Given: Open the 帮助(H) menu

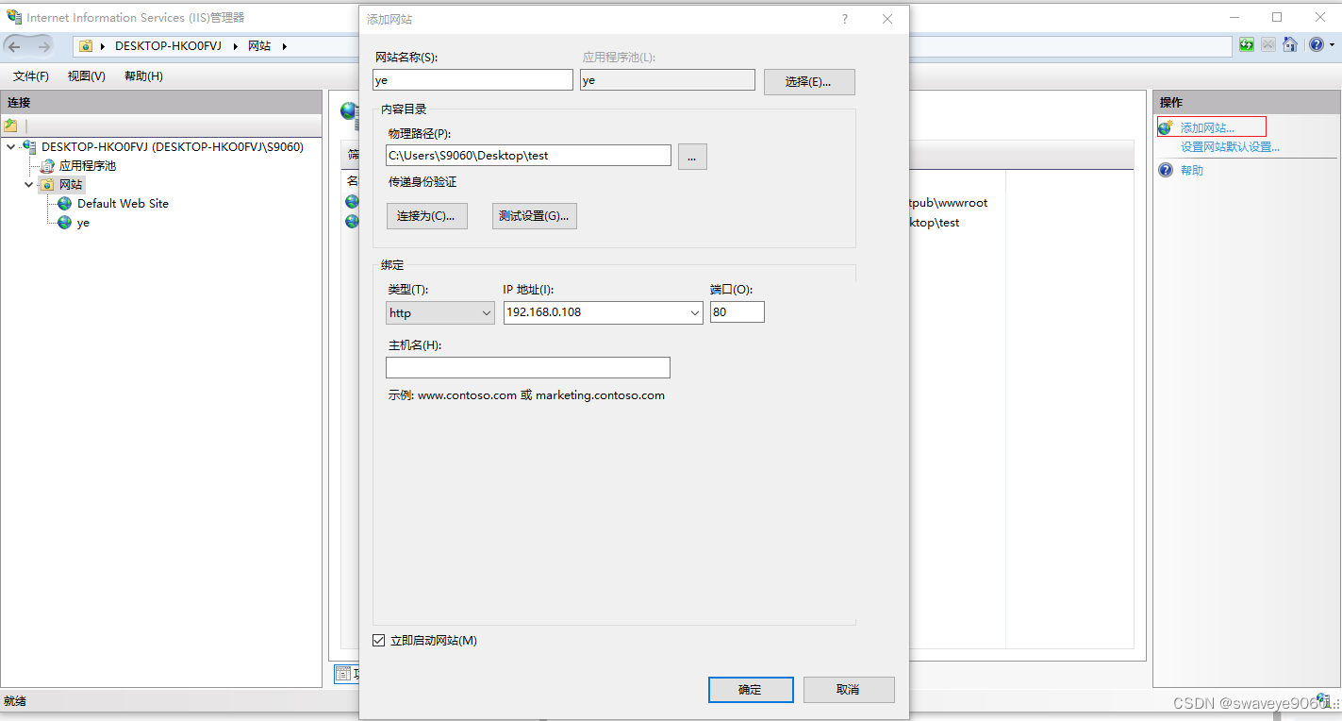Looking at the screenshot, I should click(143, 76).
